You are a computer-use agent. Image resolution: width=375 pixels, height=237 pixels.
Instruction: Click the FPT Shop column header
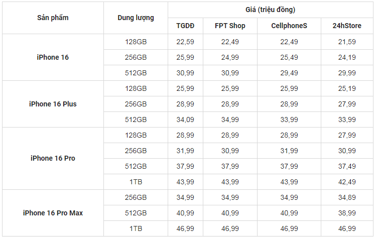pos(230,26)
